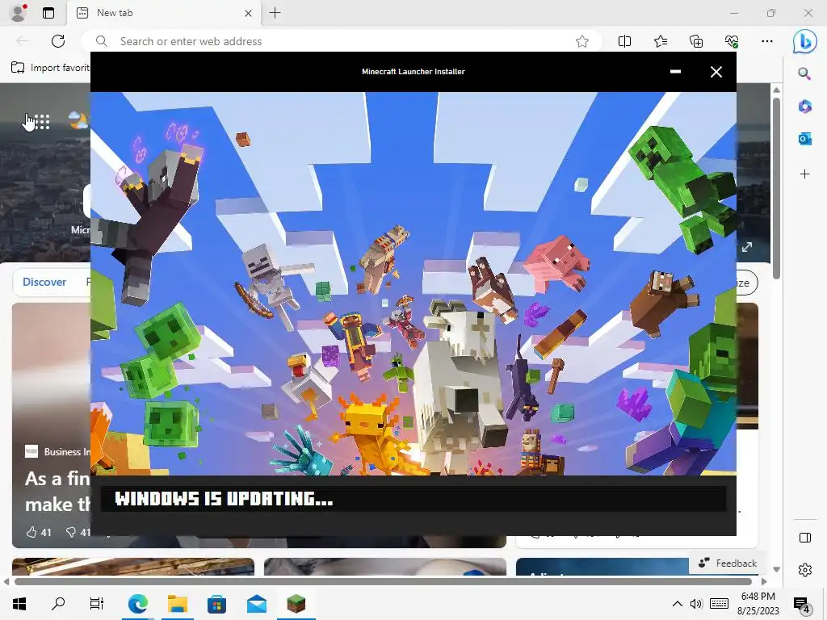The image size is (827, 620).
Task: Open the sidebar settings gear
Action: click(805, 570)
